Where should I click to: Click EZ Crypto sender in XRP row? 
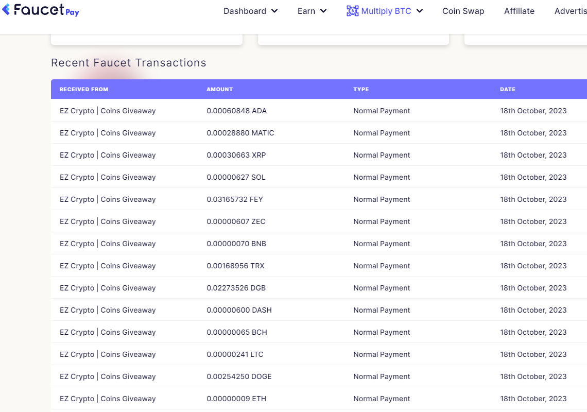tap(108, 155)
